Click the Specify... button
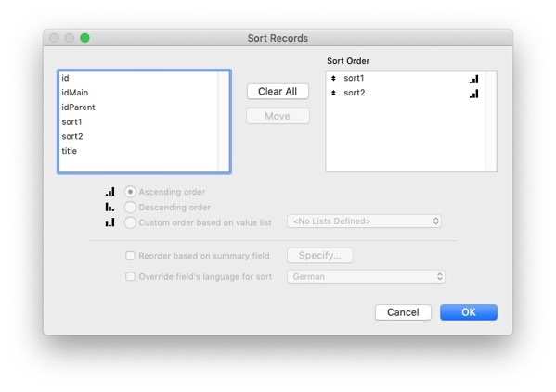Viewport: 556px width, 392px height. click(x=320, y=256)
